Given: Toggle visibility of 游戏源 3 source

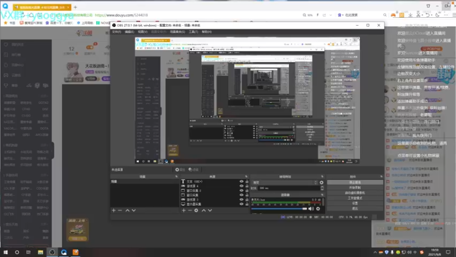Looking at the screenshot, I should pyautogui.click(x=241, y=199).
